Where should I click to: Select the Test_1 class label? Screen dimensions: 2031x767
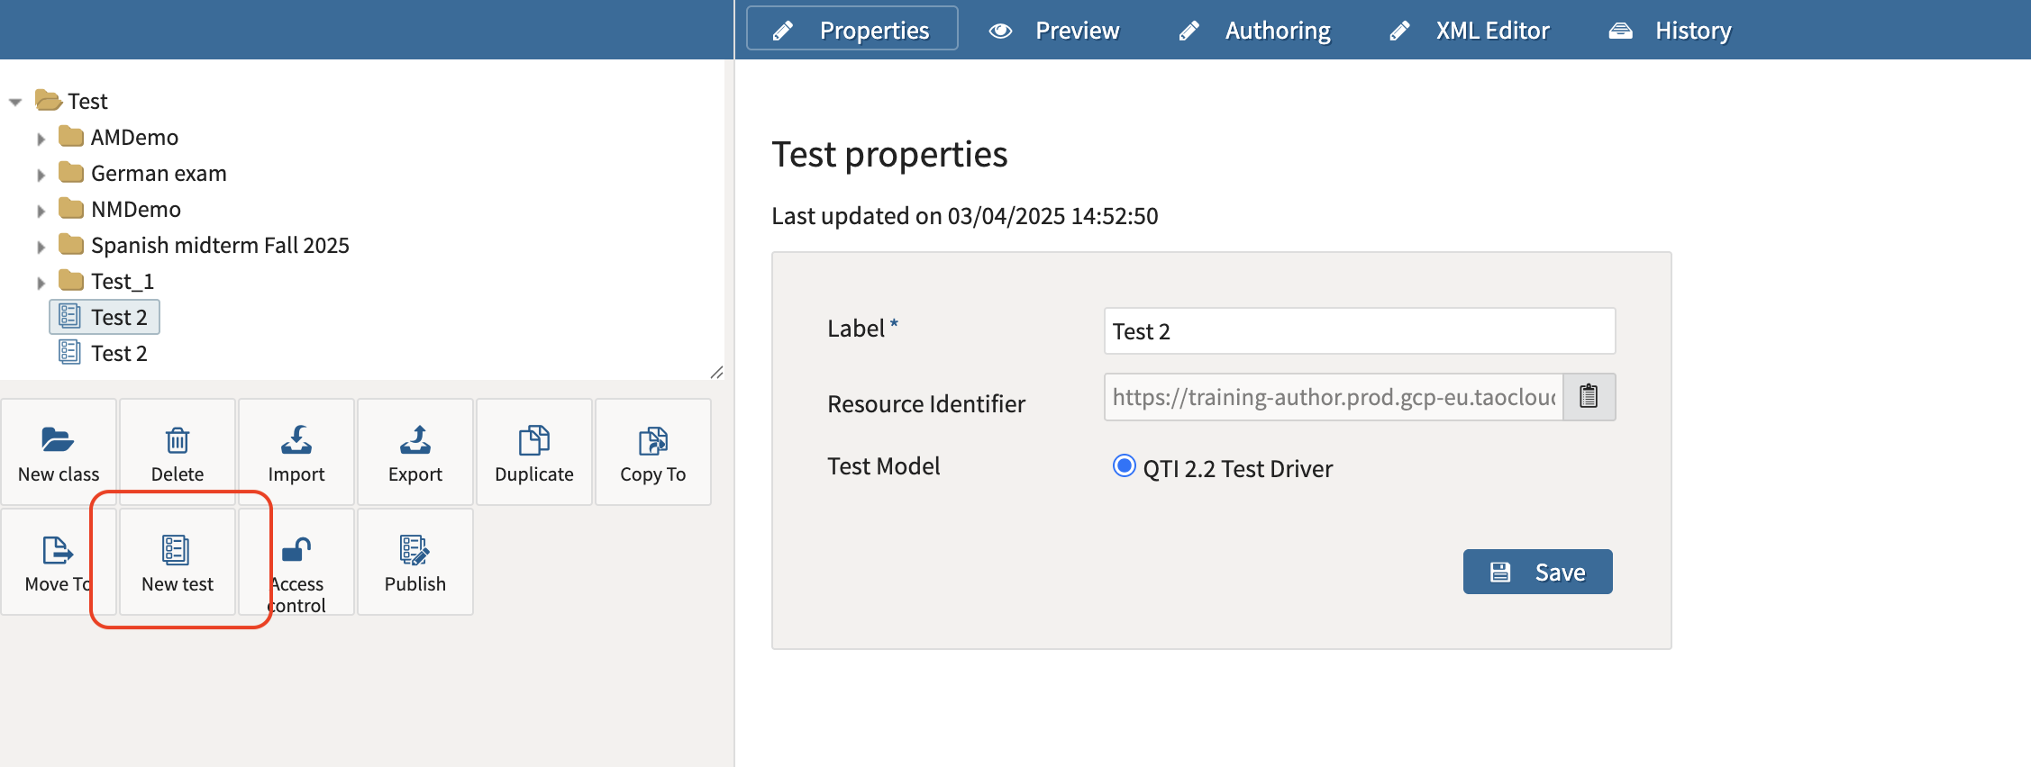pos(123,281)
